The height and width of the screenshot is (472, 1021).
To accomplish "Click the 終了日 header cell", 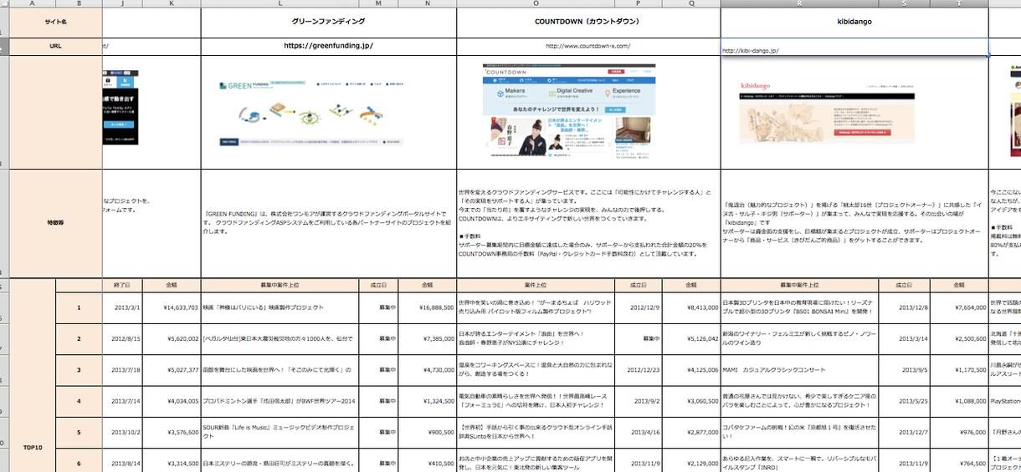I will click(122, 286).
